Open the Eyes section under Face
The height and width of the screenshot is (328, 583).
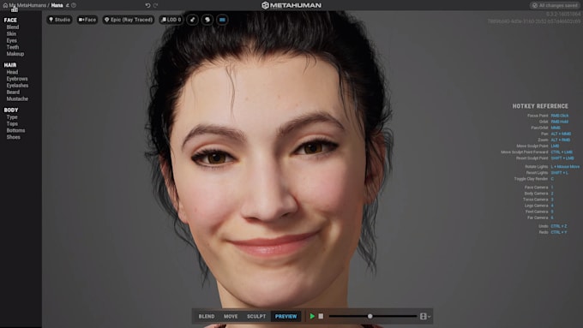point(11,40)
